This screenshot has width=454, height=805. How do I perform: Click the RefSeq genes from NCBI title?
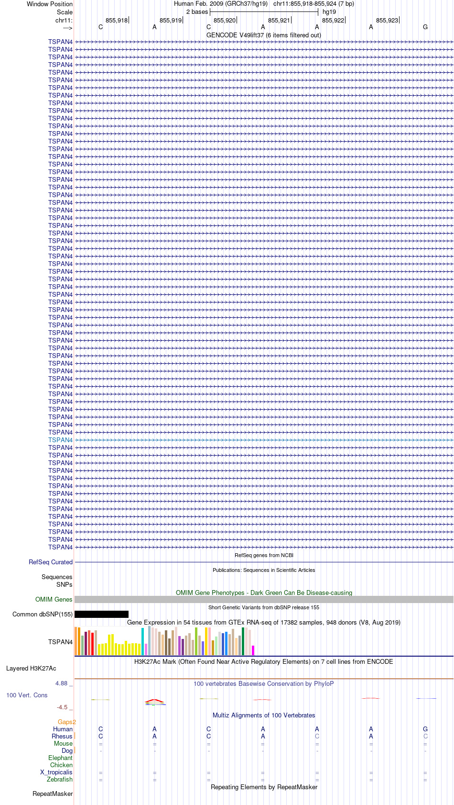point(264,555)
